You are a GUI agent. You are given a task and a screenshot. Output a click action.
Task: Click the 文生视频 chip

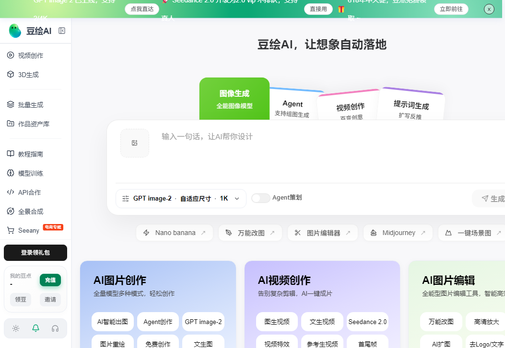coord(322,322)
